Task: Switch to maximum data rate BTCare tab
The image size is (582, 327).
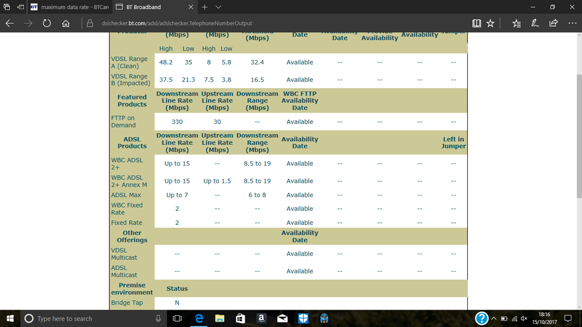Action: click(69, 7)
